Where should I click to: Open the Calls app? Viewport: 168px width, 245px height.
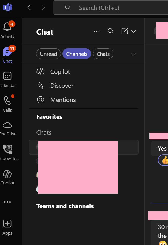7,103
